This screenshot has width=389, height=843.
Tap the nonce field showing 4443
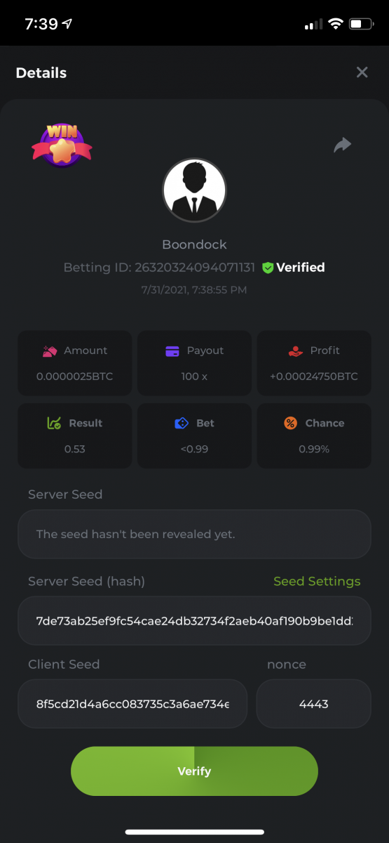(313, 703)
